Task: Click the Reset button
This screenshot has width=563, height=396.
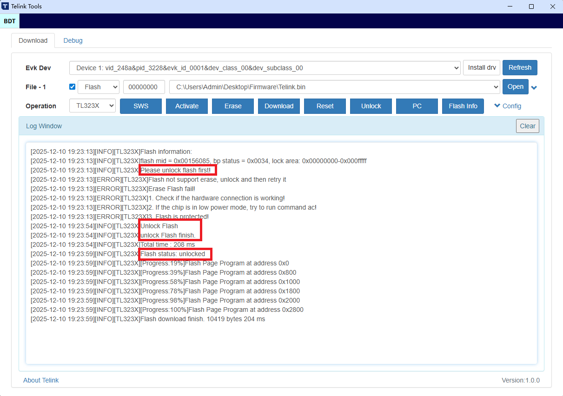Action: pyautogui.click(x=325, y=106)
